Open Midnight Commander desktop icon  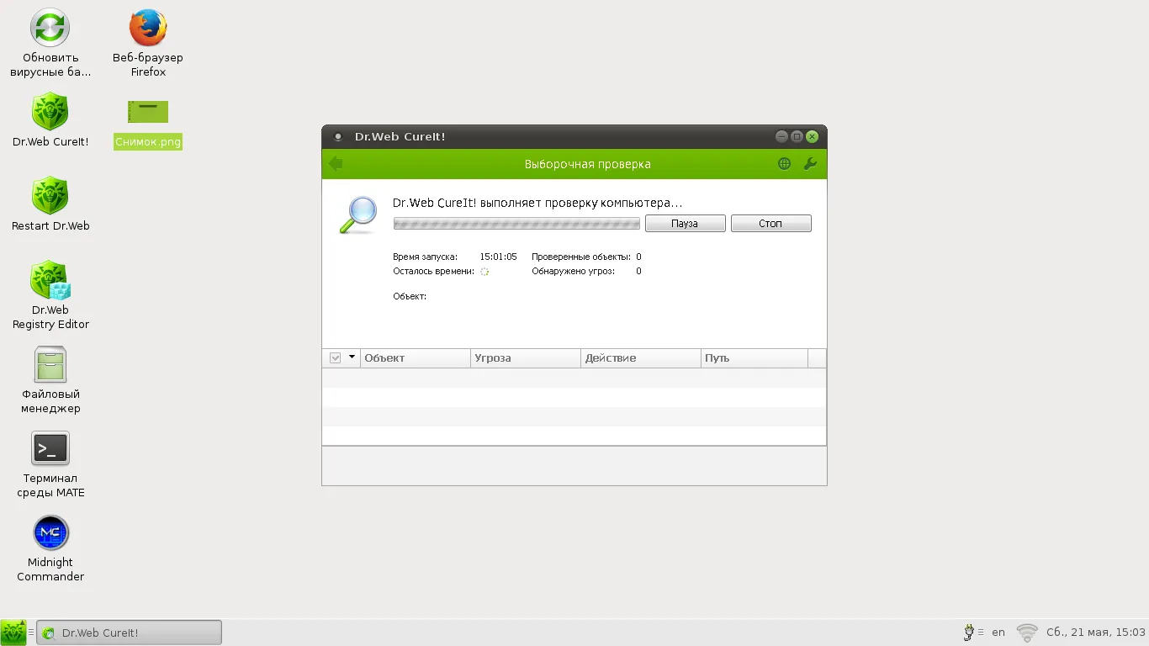[x=50, y=533]
